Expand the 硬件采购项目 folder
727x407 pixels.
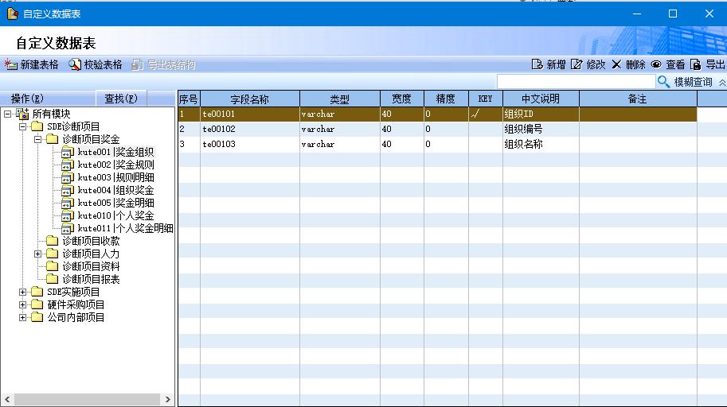coord(23,304)
